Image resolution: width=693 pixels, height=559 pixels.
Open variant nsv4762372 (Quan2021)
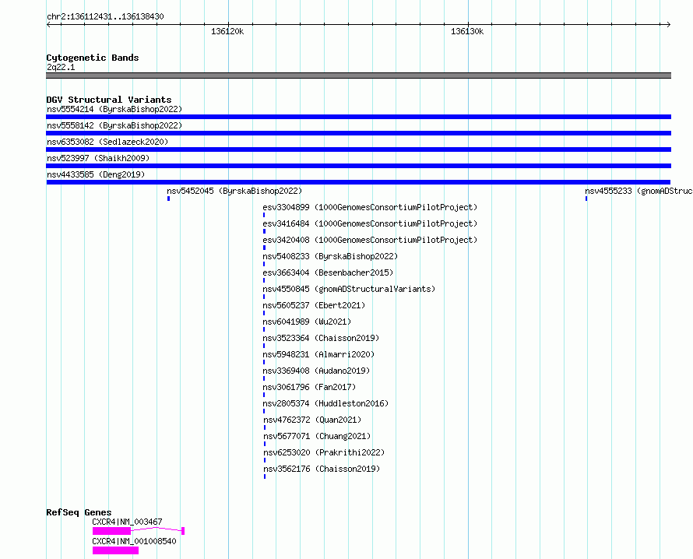click(312, 420)
